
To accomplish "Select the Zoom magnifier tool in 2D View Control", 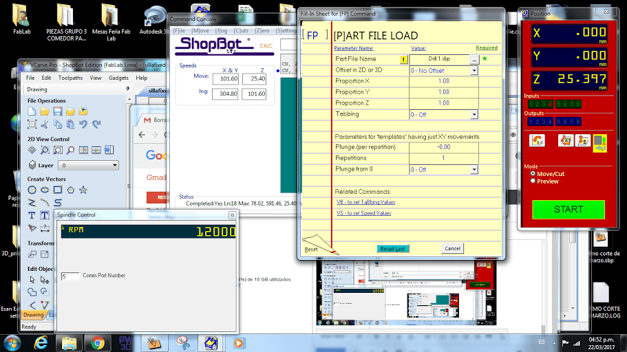I will point(45,150).
